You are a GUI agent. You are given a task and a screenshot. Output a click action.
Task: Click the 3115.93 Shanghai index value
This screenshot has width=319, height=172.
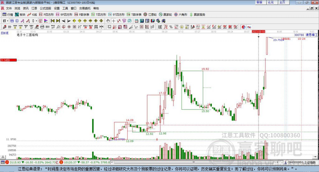pos(15,162)
